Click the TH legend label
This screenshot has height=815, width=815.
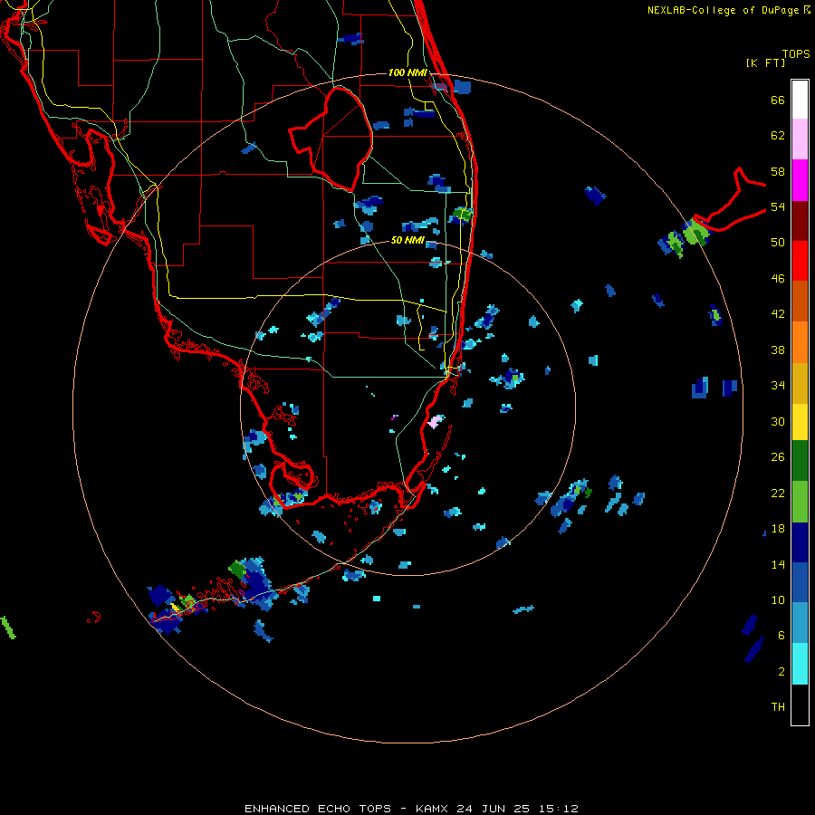click(x=778, y=707)
